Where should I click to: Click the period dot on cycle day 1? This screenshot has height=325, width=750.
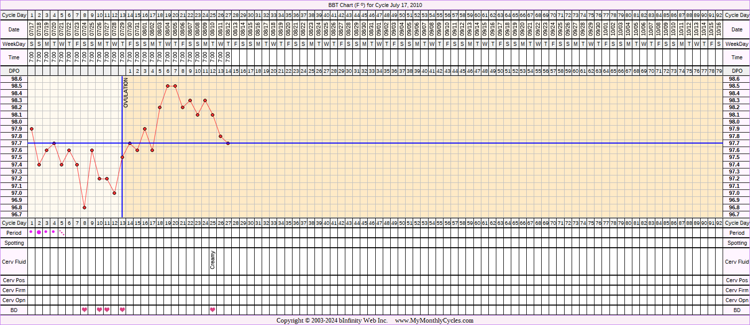pyautogui.click(x=31, y=232)
